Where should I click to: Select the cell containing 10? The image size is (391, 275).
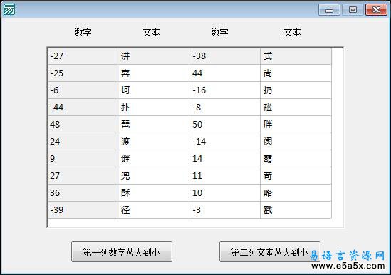coord(224,193)
